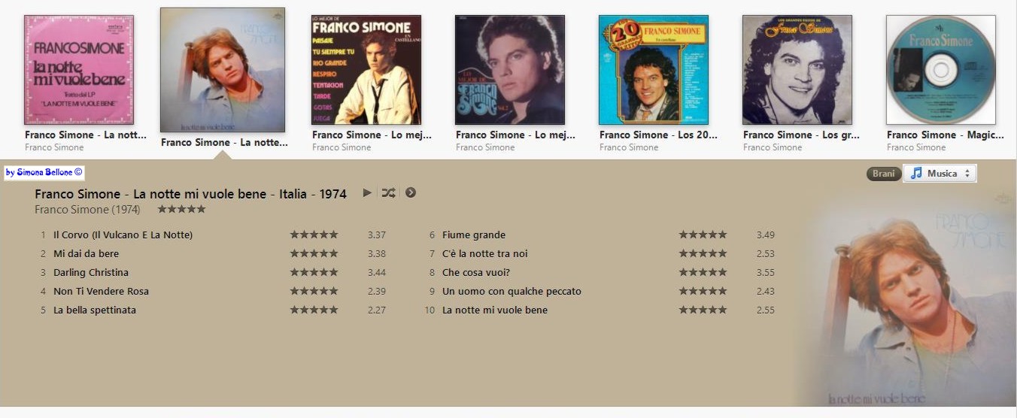Viewport: 1017px width, 418px height.
Task: Open the Magic CD disc thumbnail
Action: click(941, 70)
